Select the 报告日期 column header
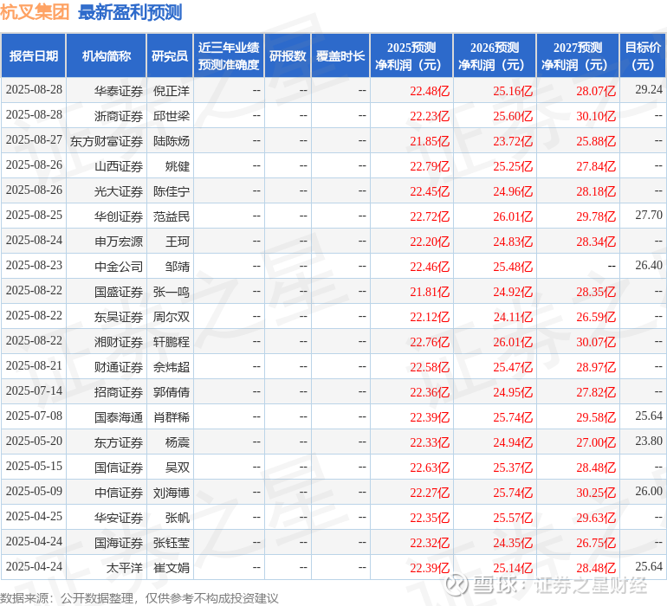Viewport: 667px width, 606px height. [34, 55]
